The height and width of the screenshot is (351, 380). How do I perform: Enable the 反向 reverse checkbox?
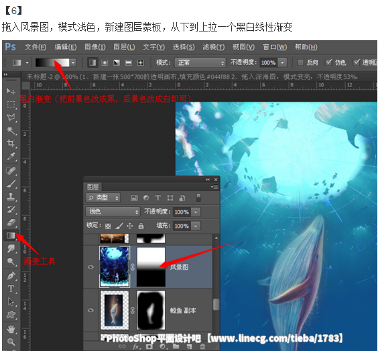[x=300, y=62]
